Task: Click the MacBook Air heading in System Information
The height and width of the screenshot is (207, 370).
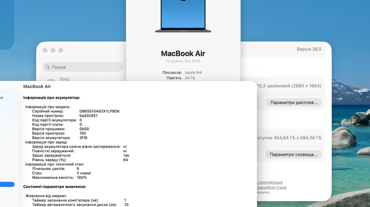Action: point(37,87)
